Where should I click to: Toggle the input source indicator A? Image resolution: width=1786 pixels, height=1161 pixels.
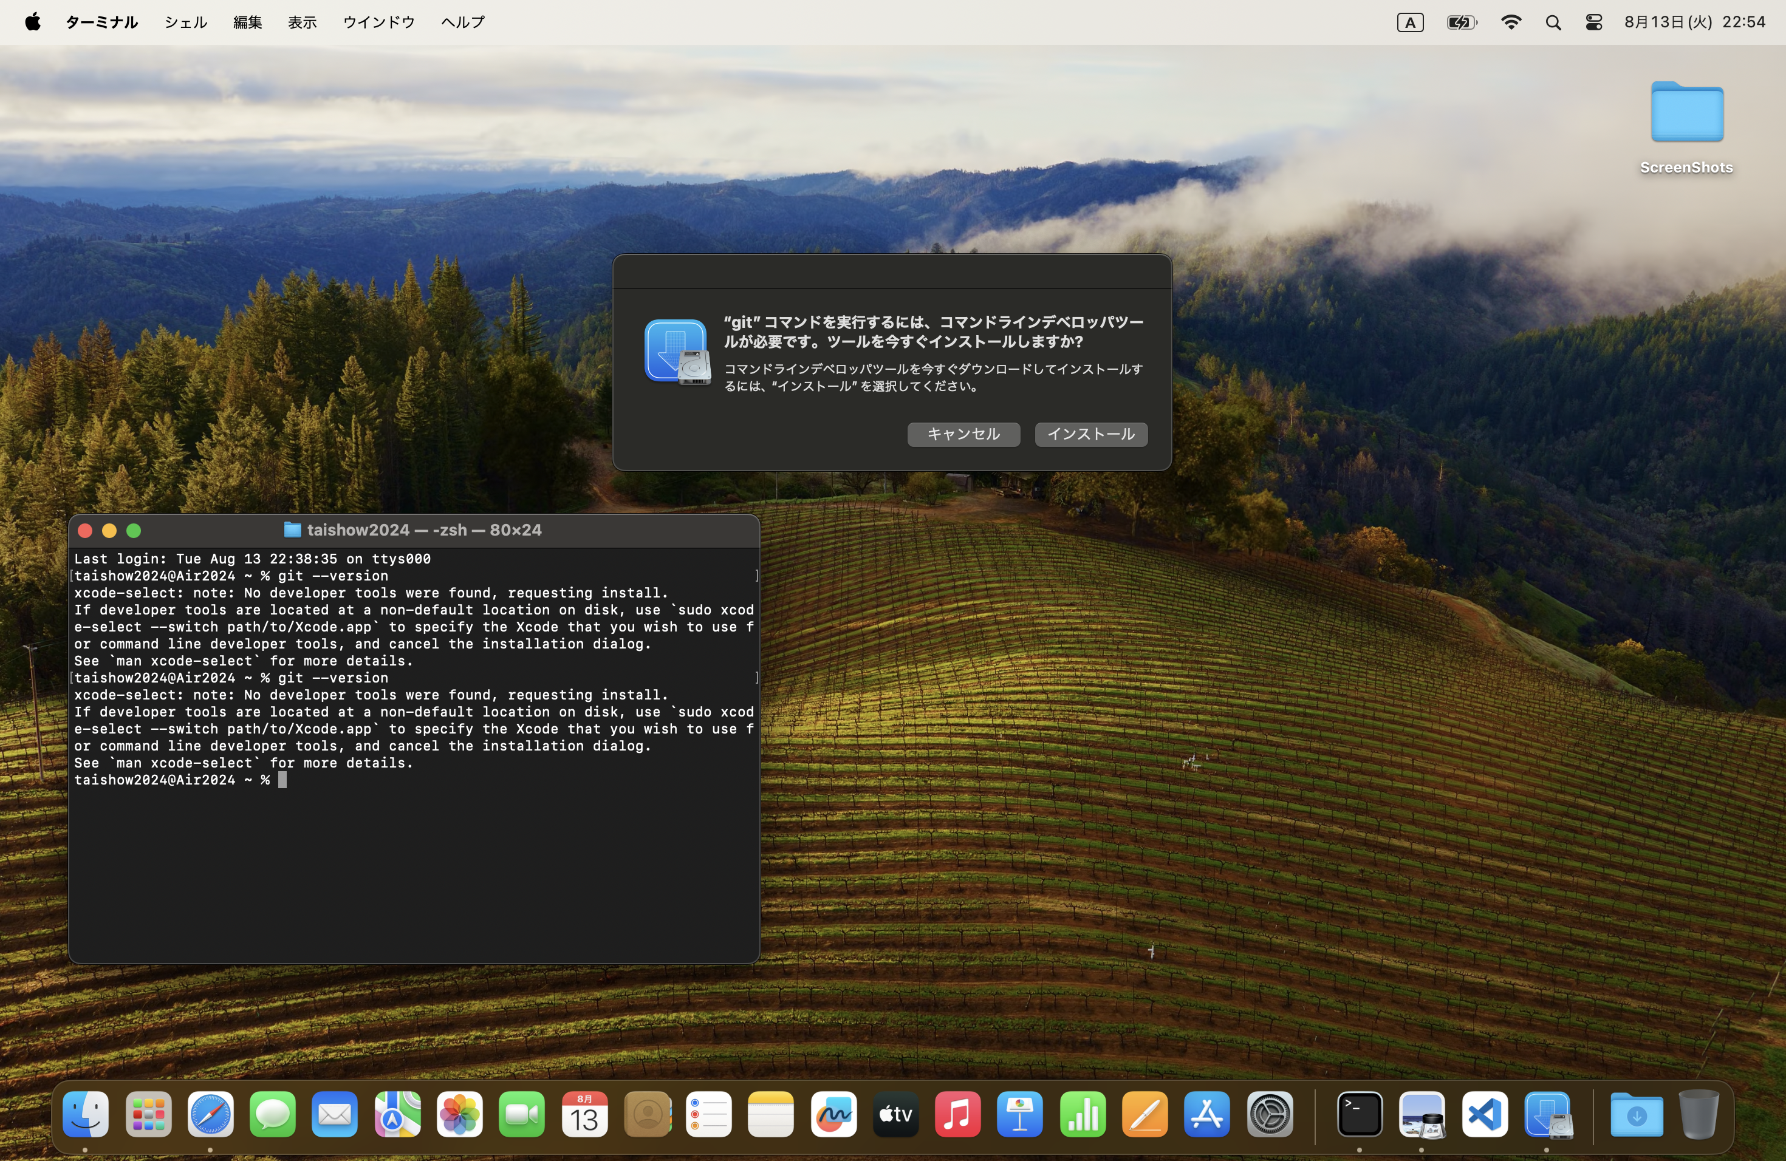coord(1410,22)
